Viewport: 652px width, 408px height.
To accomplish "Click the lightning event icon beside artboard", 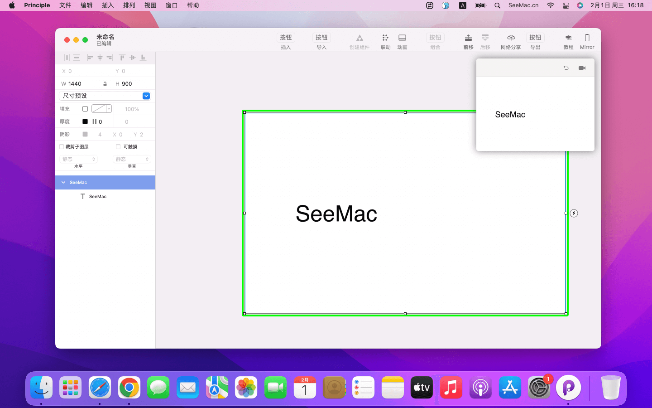I will point(574,213).
